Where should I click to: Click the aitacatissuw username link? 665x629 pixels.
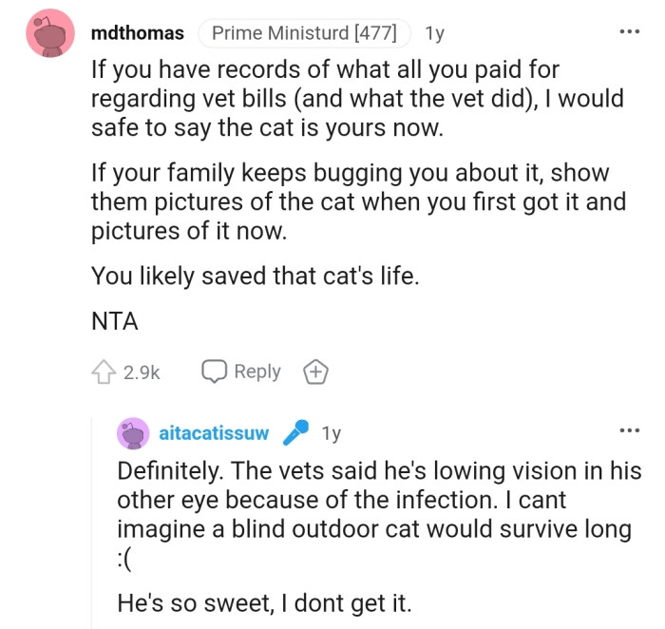click(x=214, y=434)
